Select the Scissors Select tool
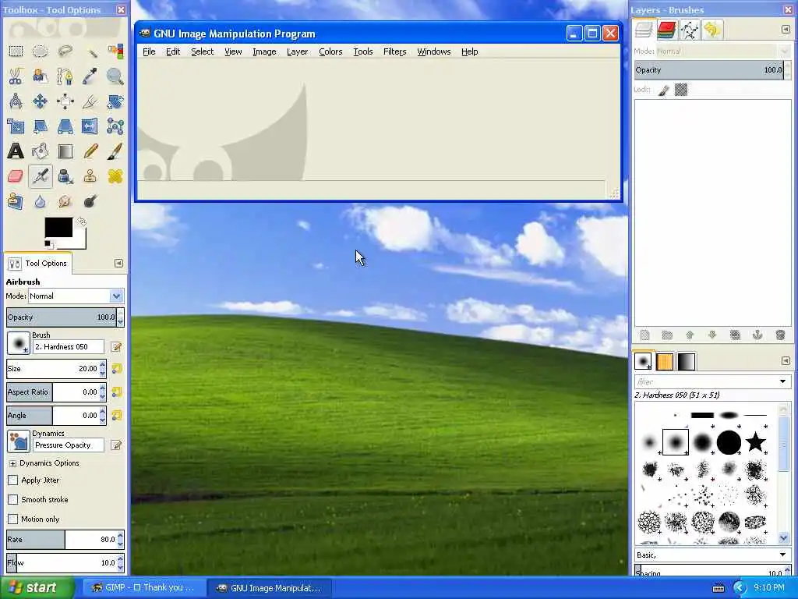The height and width of the screenshot is (599, 798). pos(16,76)
